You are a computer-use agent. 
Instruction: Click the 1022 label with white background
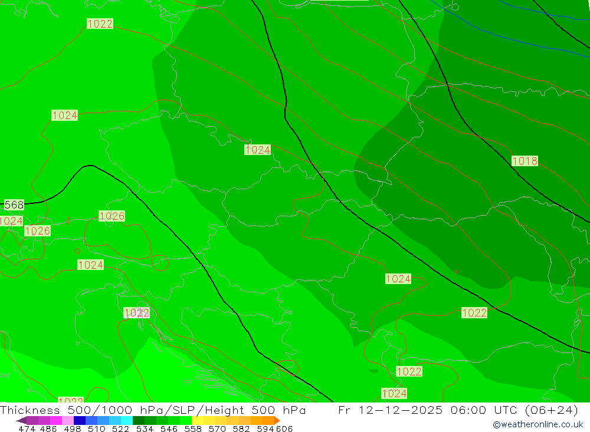(137, 313)
